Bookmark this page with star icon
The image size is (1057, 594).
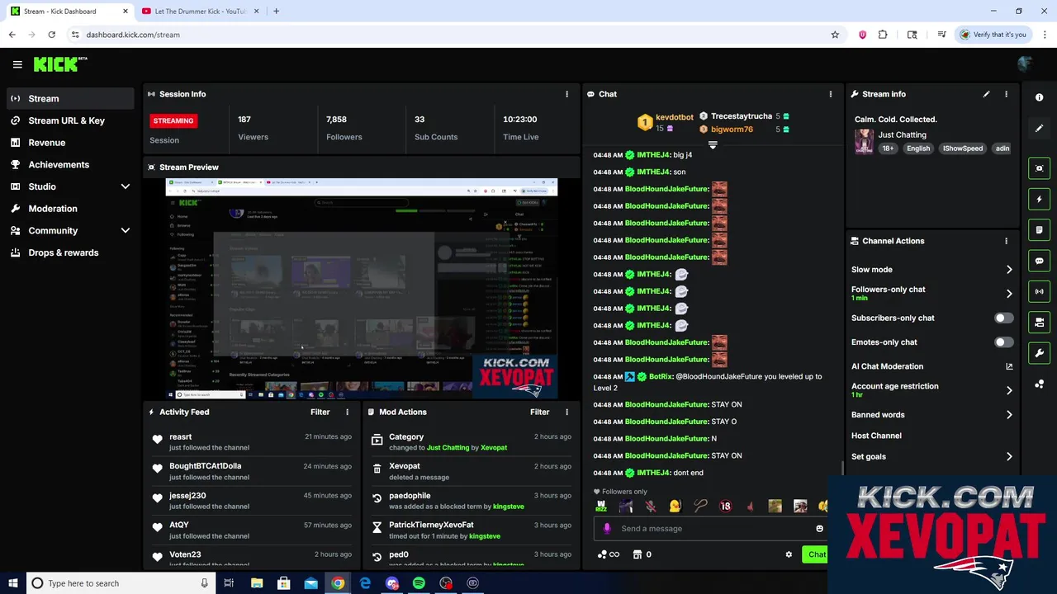pos(835,35)
